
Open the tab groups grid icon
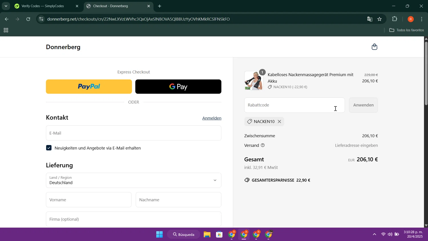[x=6, y=30]
